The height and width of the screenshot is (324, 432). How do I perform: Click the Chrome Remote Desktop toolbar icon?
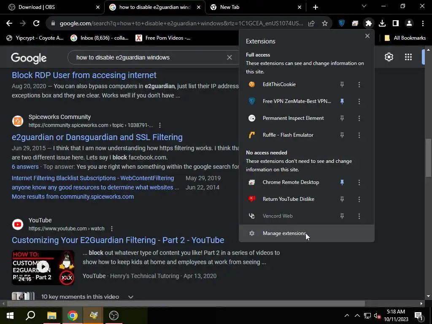point(355,24)
